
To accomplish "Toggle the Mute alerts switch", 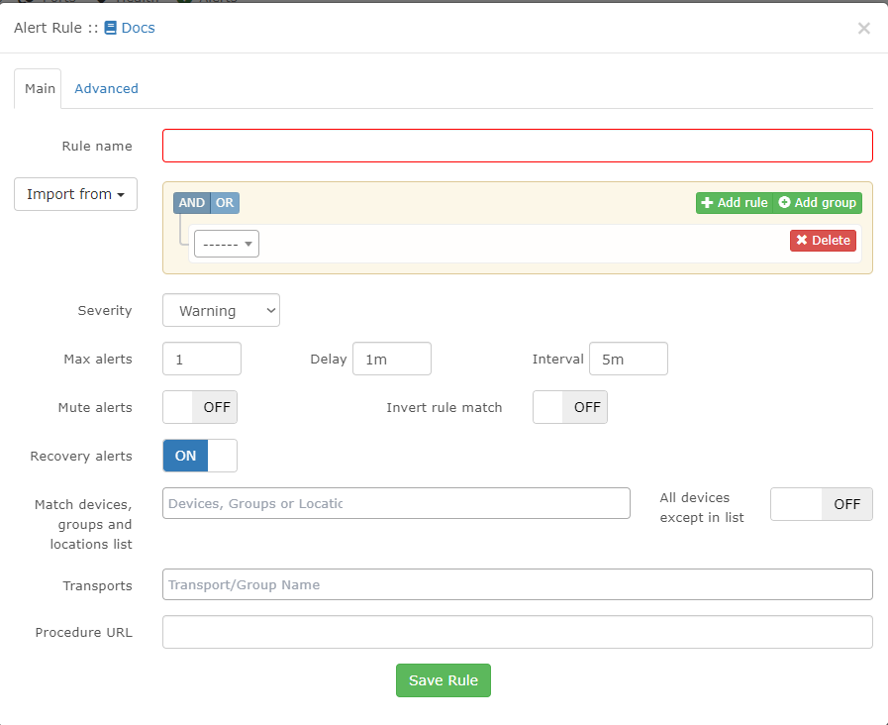I will 200,407.
